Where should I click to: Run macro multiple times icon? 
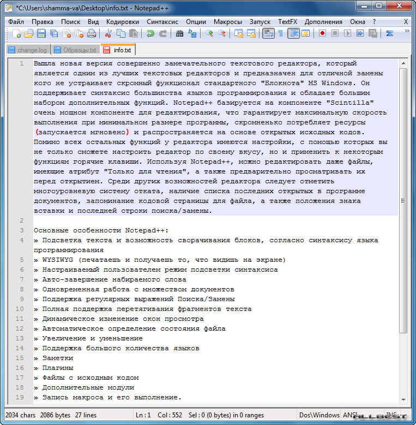pos(360,34)
